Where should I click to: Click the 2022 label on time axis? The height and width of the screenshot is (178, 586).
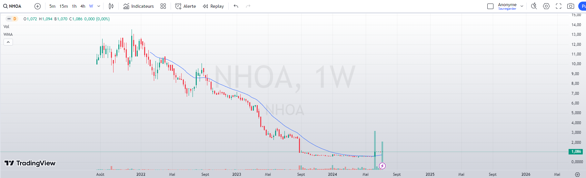[x=141, y=174]
